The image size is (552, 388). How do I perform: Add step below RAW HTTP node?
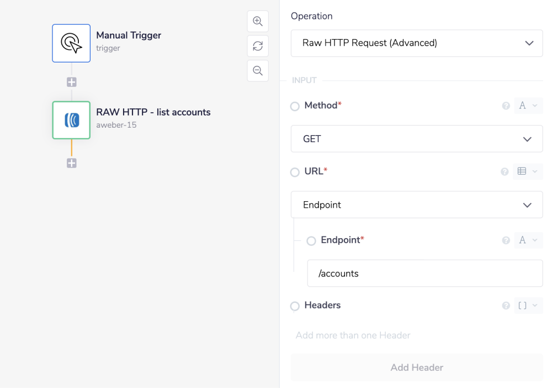pos(72,163)
